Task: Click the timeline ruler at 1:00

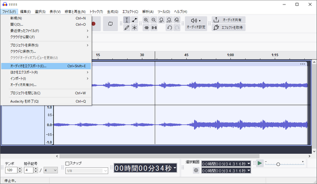Action: tap(230, 55)
